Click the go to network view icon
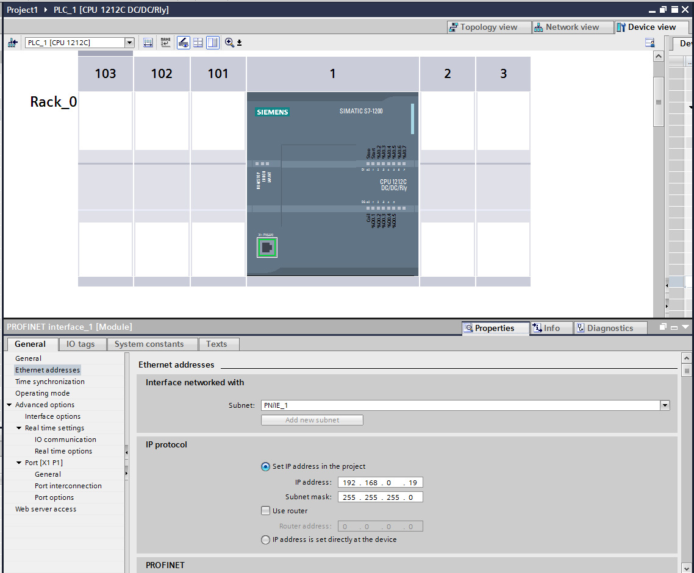The height and width of the screenshot is (573, 694). [x=12, y=43]
